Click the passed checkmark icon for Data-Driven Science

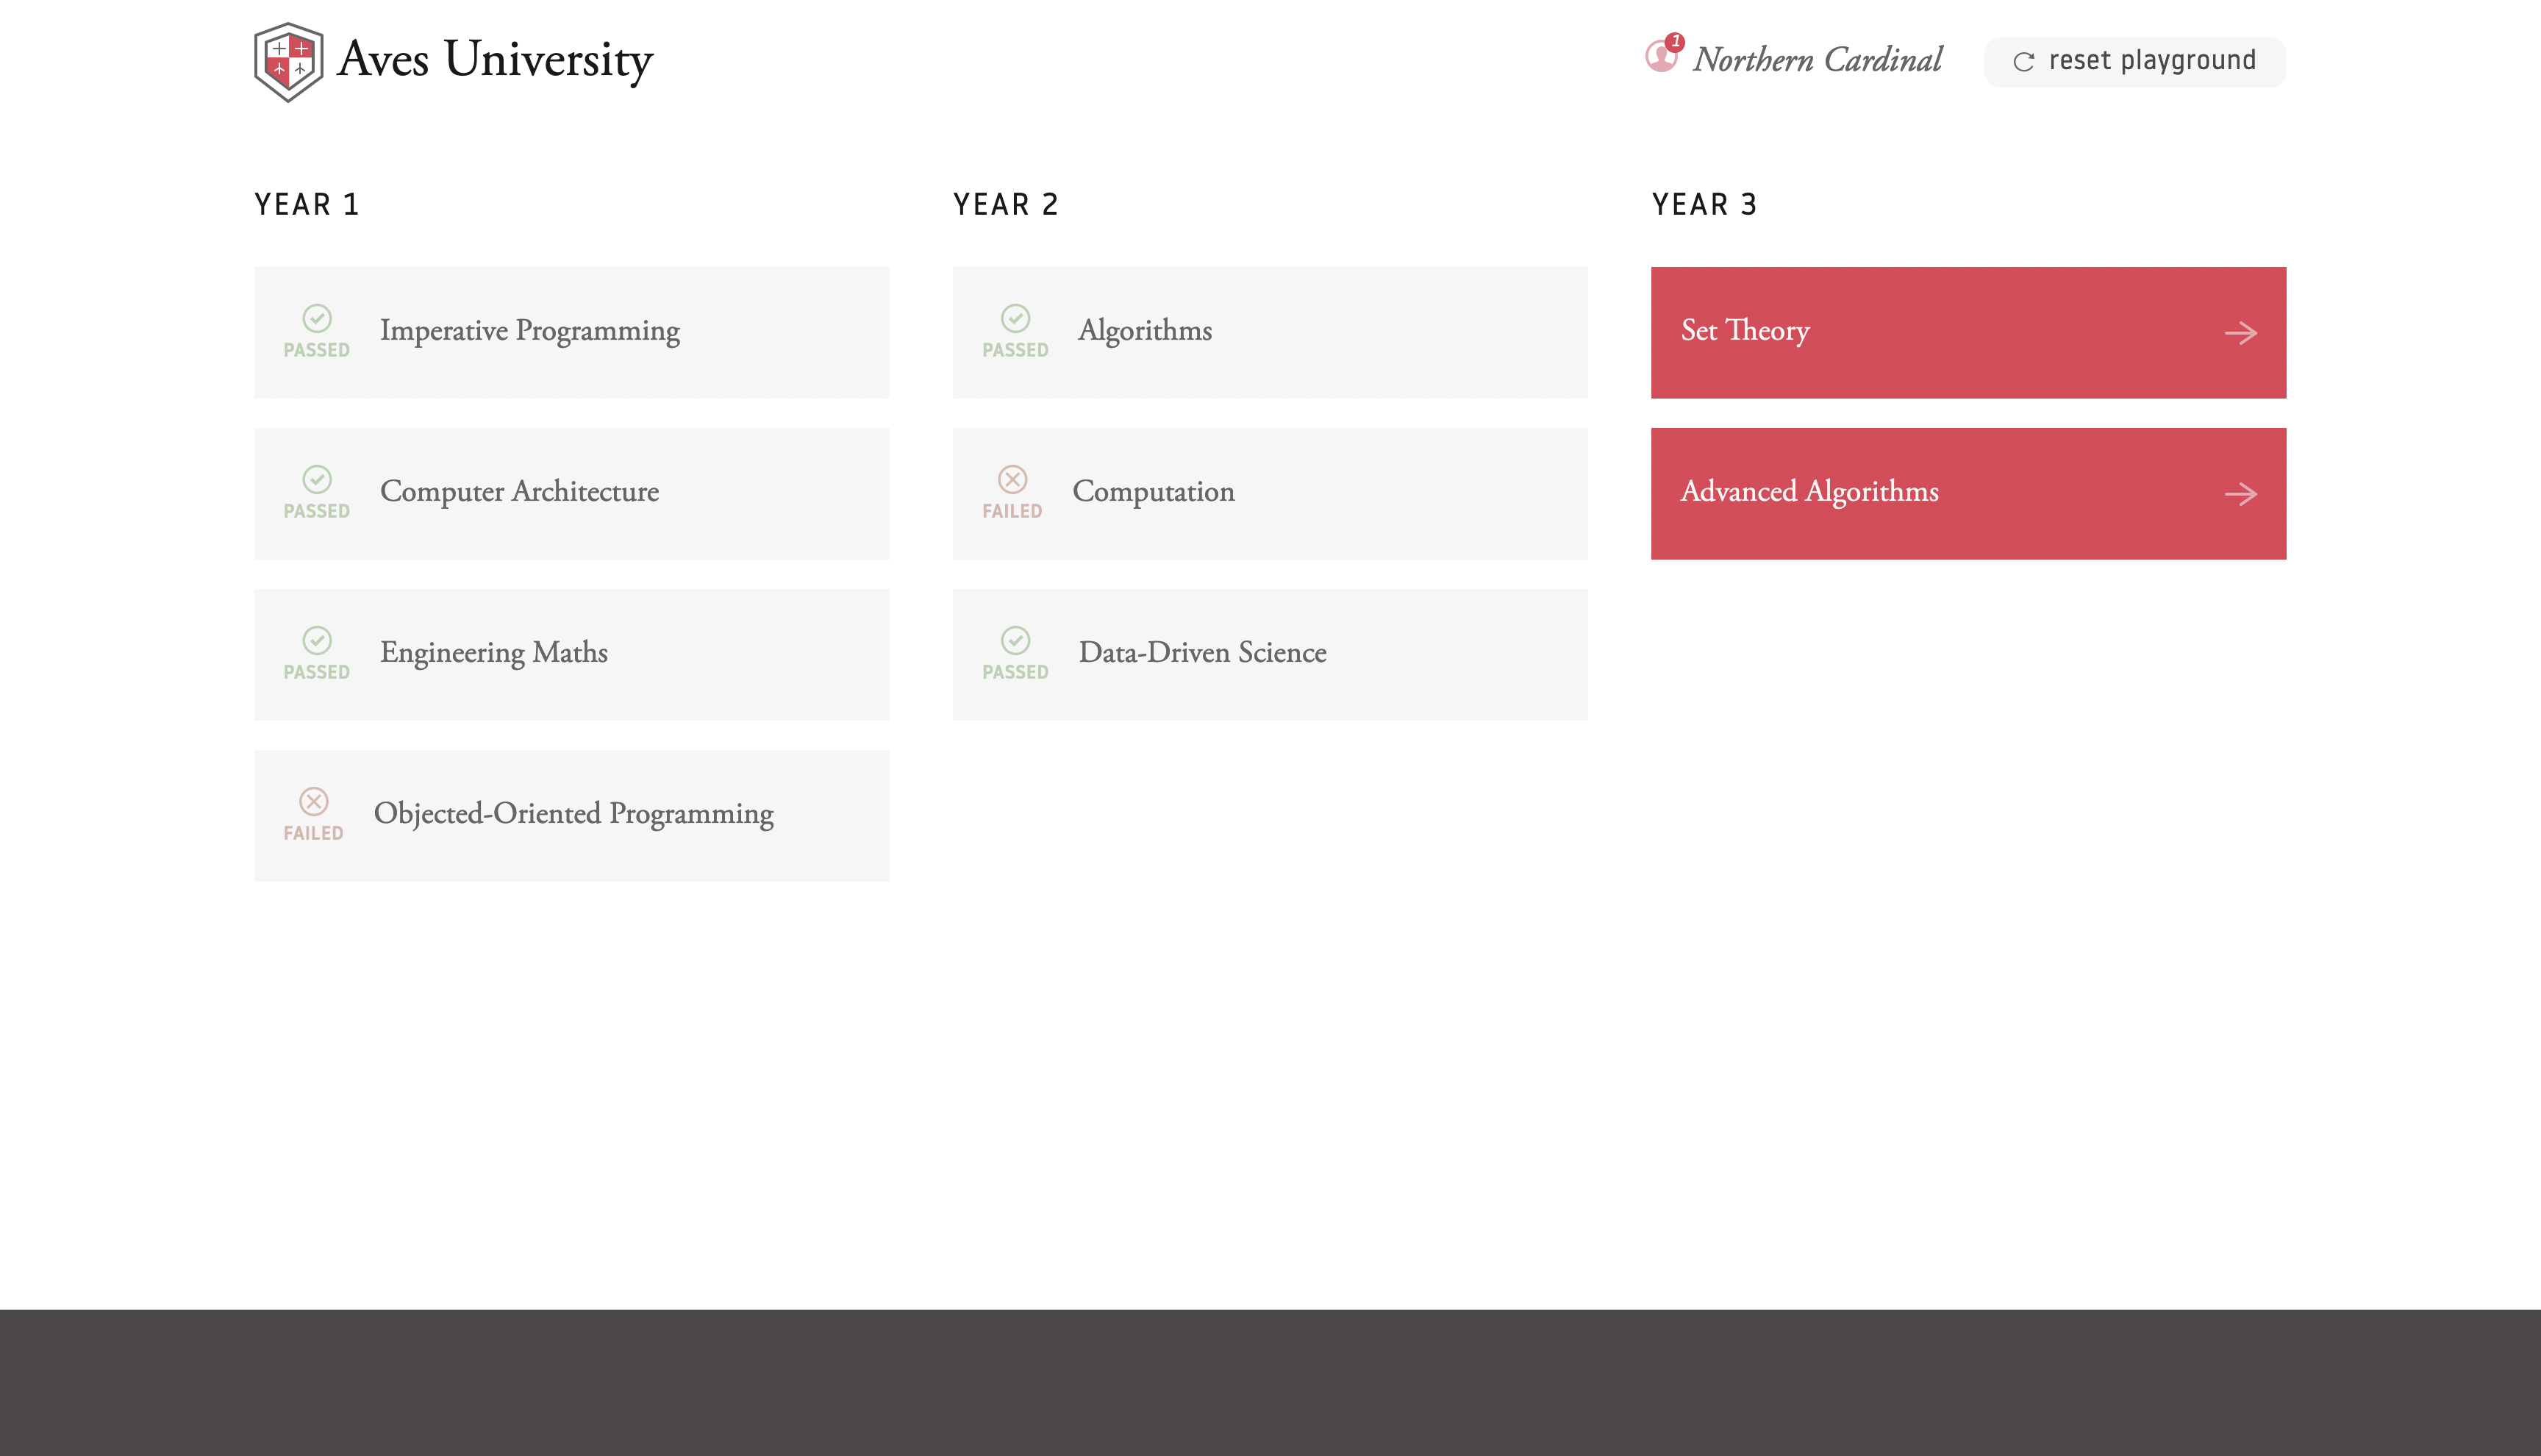pyautogui.click(x=1015, y=640)
